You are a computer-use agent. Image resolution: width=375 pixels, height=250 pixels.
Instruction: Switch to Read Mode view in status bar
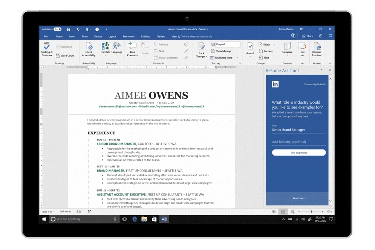(x=274, y=212)
